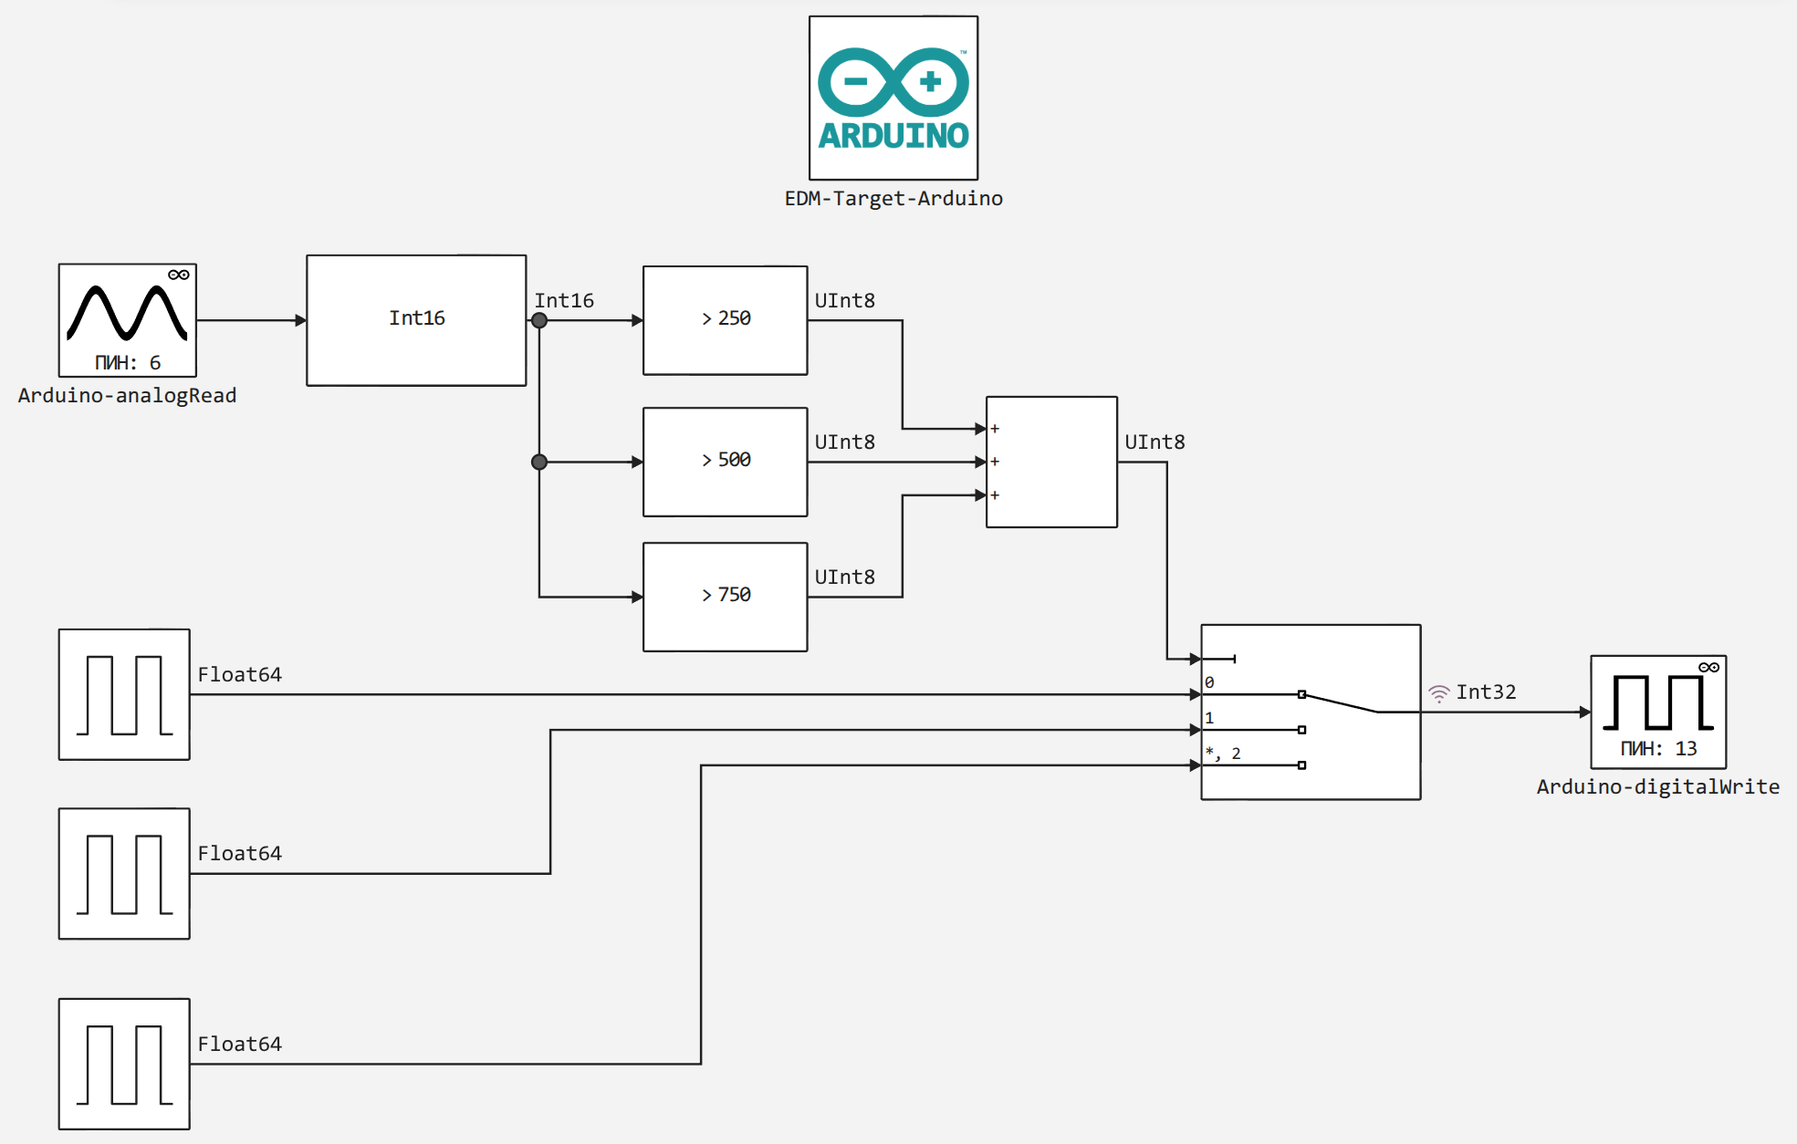Select the Arduino-digitalWrite pin 13 block
This screenshot has width=1797, height=1144.
tap(1657, 711)
